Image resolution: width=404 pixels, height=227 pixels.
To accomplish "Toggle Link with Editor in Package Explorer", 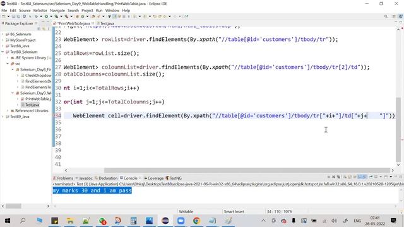I will pyautogui.click(x=44, y=29).
